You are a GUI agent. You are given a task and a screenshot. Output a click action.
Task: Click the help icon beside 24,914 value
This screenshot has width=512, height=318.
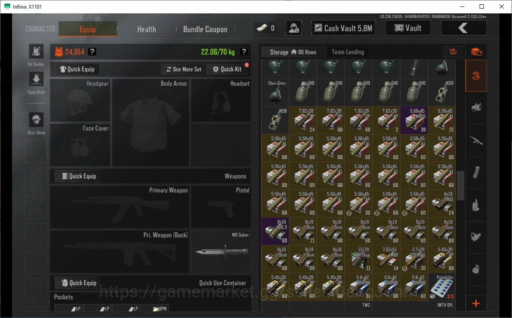92,51
